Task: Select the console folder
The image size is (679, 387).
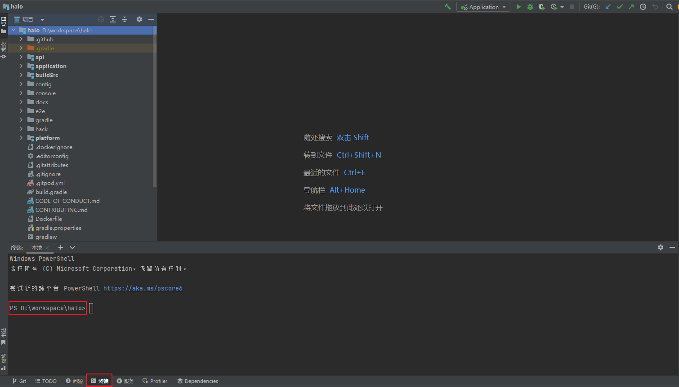Action: click(x=45, y=93)
